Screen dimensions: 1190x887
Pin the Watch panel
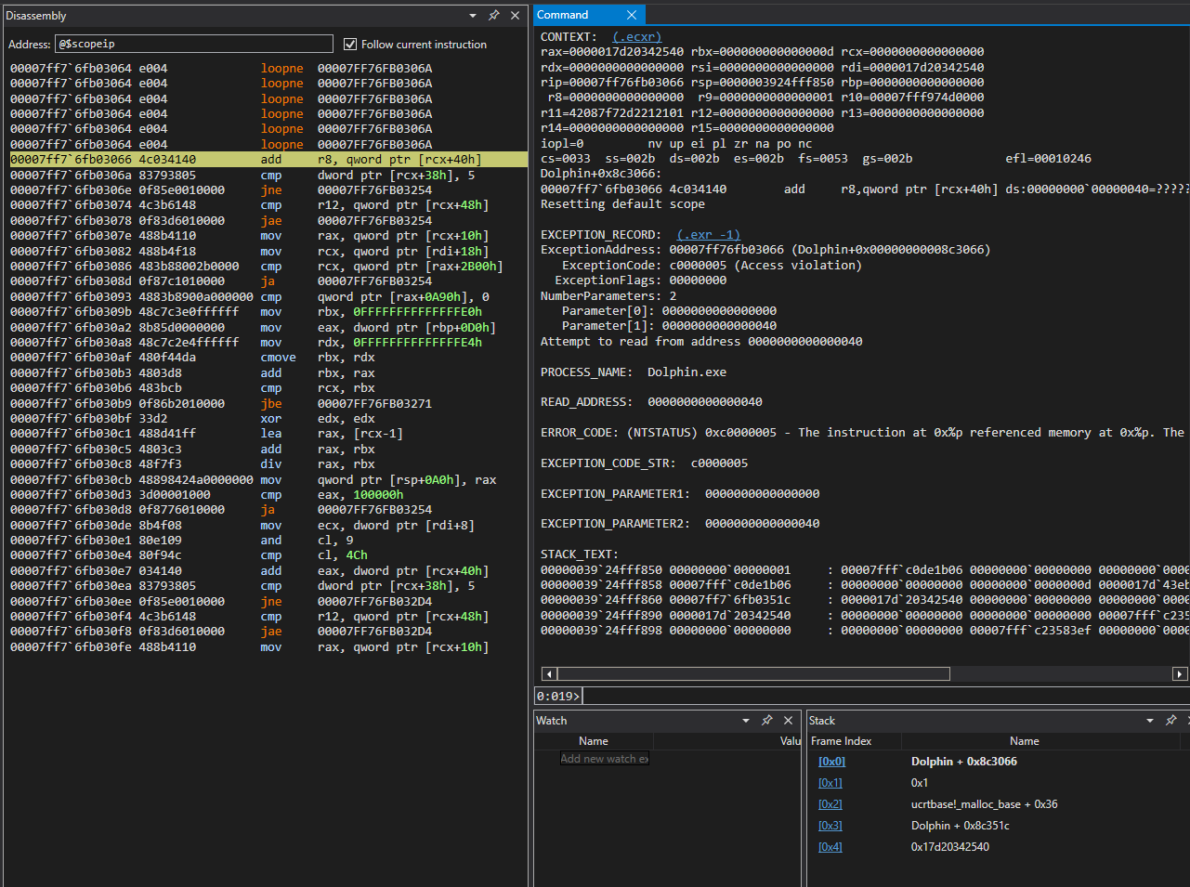(x=767, y=721)
